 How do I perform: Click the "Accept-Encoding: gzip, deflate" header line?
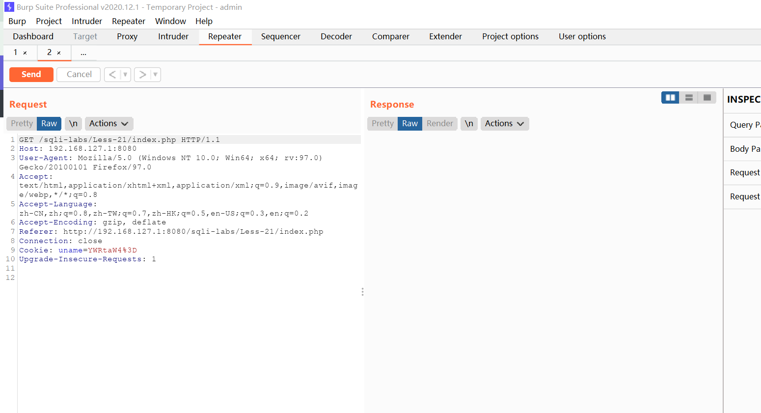click(x=93, y=222)
